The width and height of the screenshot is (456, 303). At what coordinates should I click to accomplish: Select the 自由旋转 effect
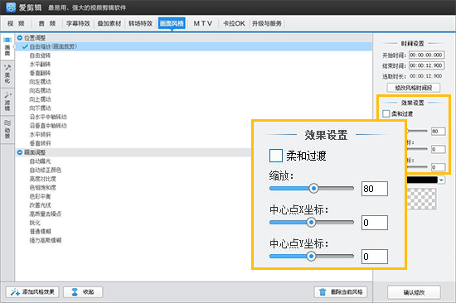click(x=40, y=55)
